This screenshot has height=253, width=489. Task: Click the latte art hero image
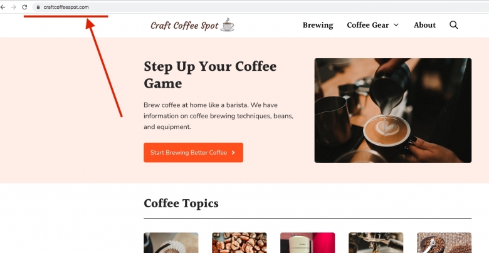coord(393,110)
